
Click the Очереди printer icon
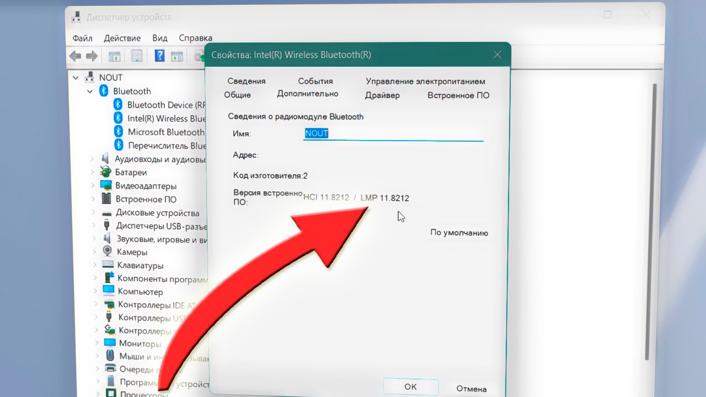(111, 369)
